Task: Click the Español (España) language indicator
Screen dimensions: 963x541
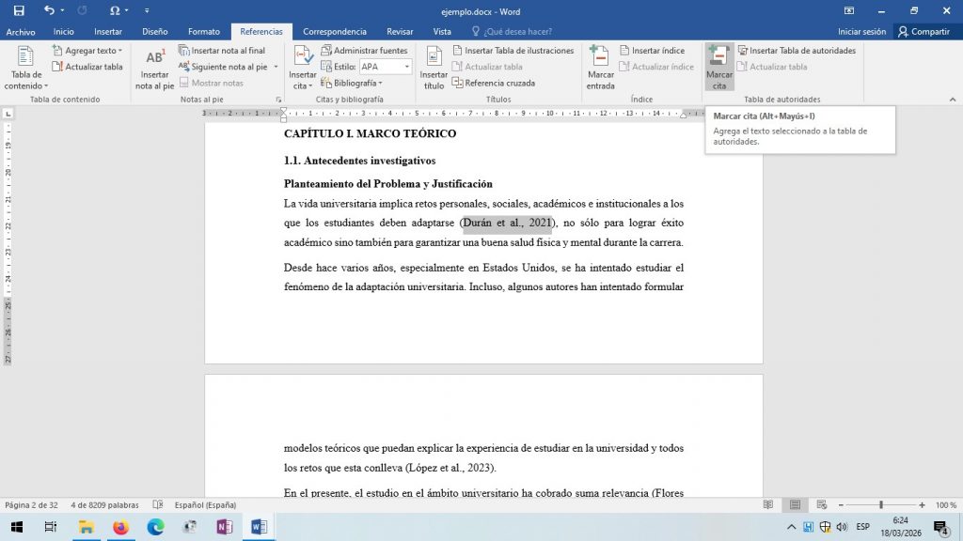Action: (x=205, y=504)
